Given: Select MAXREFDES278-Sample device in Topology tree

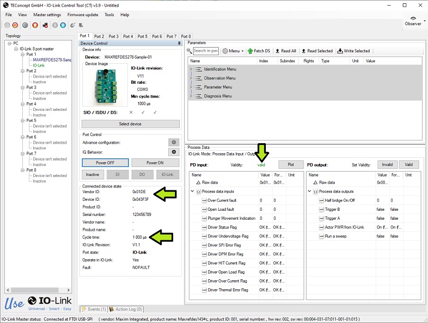Looking at the screenshot, I should [x=52, y=60].
